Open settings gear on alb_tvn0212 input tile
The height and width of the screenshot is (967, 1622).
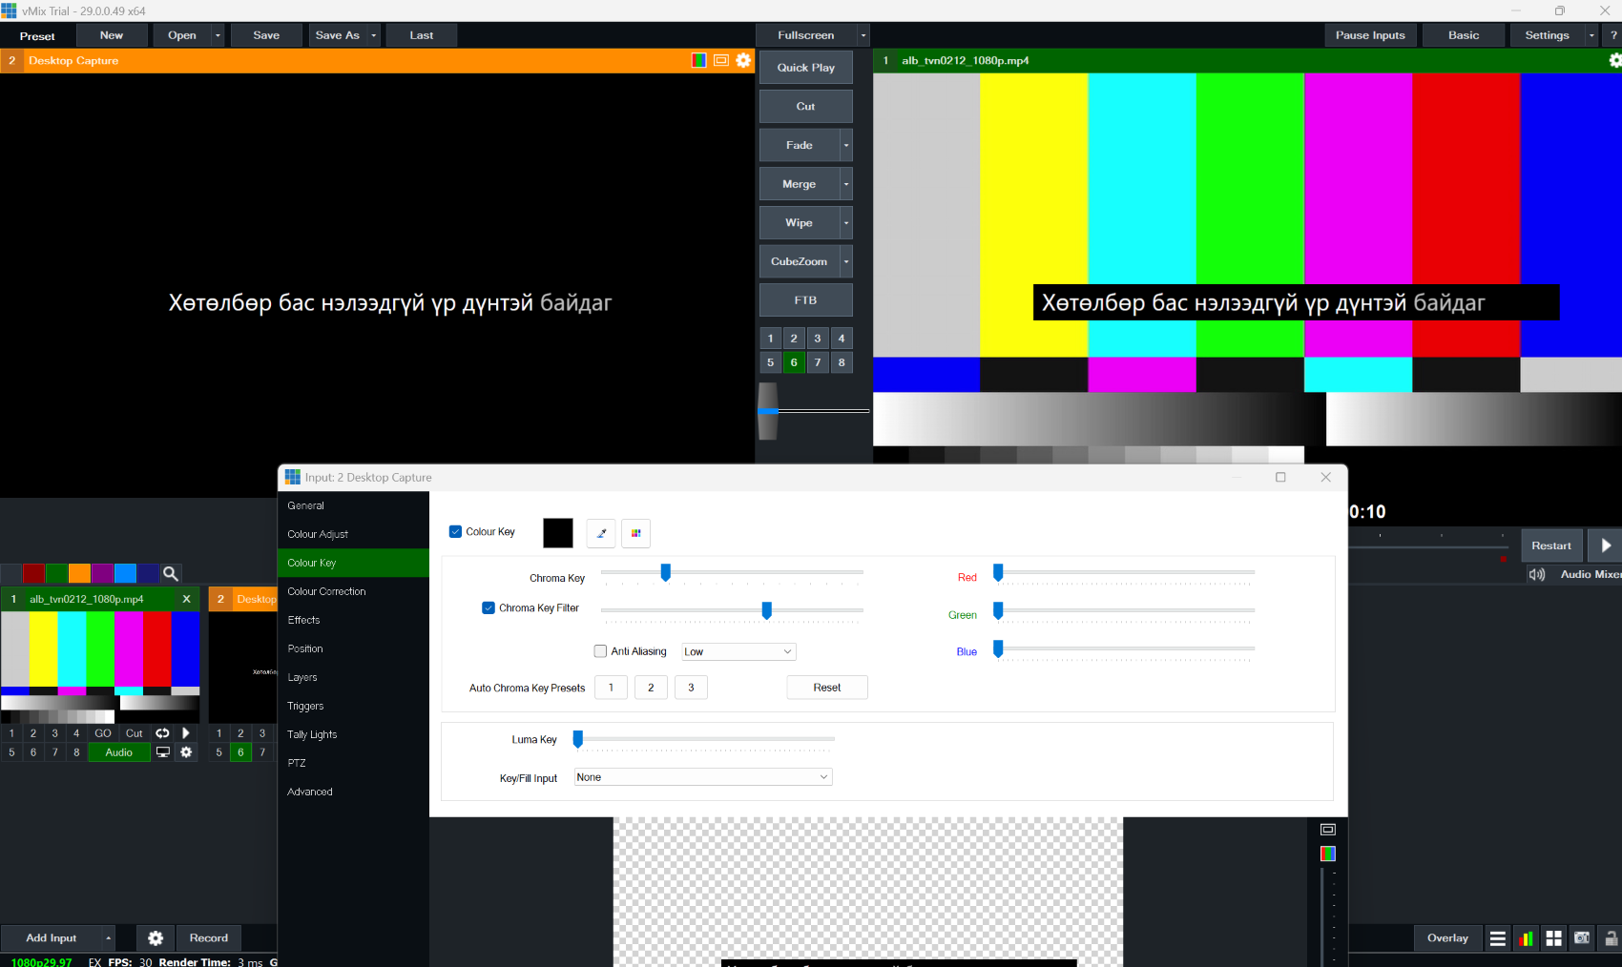click(x=186, y=752)
